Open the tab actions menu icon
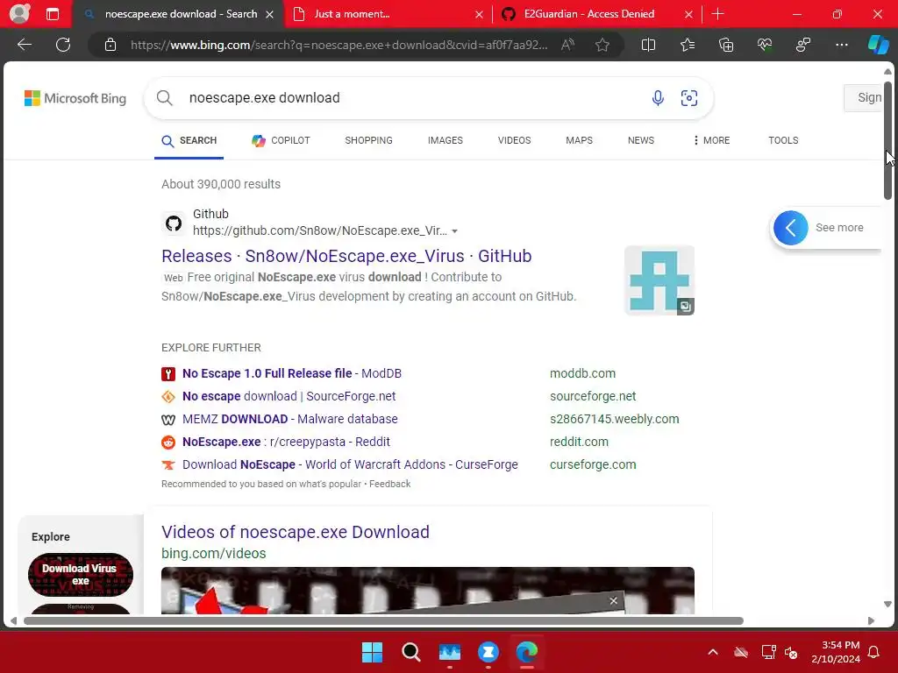This screenshot has height=673, width=898. [53, 14]
